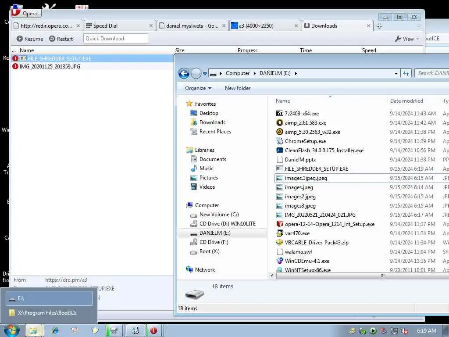The width and height of the screenshot is (449, 337).
Task: Click the Opera menu button
Action: (x=26, y=13)
